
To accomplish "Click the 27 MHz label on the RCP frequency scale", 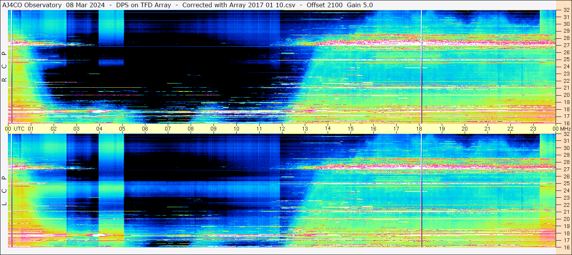I will tap(566, 45).
